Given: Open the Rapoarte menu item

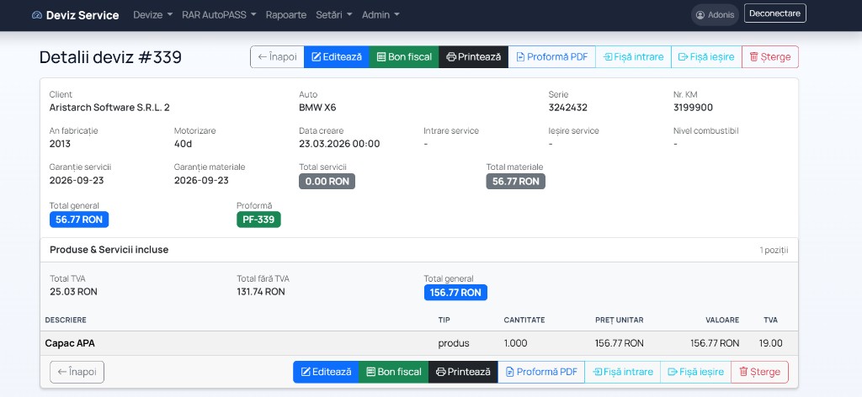Looking at the screenshot, I should [x=286, y=15].
